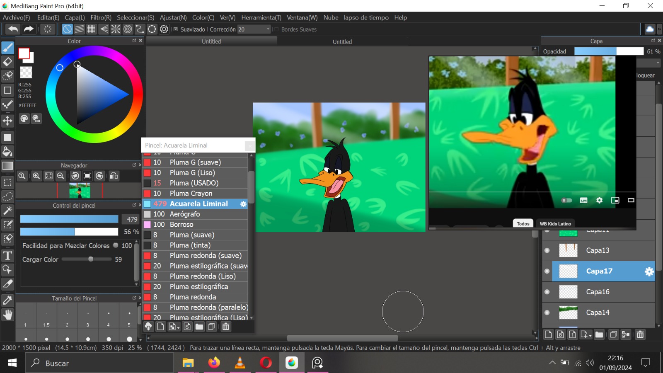The image size is (663, 373).
Task: Open the Archivo menu
Action: (x=17, y=17)
